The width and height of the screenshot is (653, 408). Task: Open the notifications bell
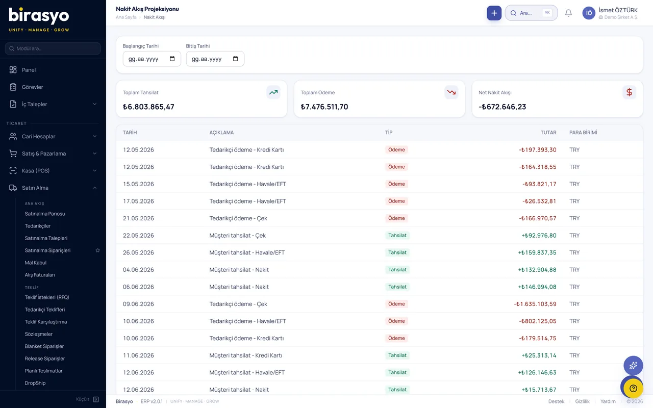[568, 13]
